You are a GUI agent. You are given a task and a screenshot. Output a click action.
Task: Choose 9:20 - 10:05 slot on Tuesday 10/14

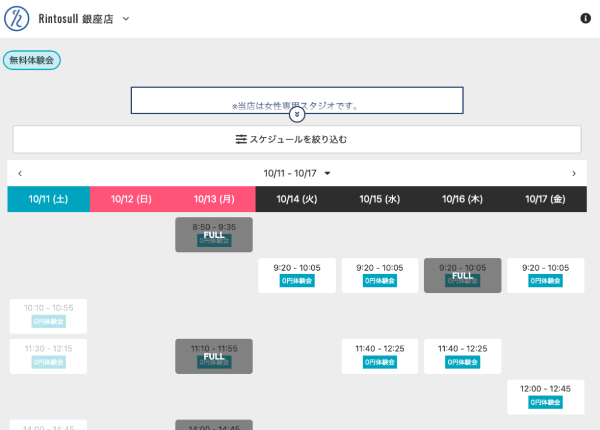[297, 275]
